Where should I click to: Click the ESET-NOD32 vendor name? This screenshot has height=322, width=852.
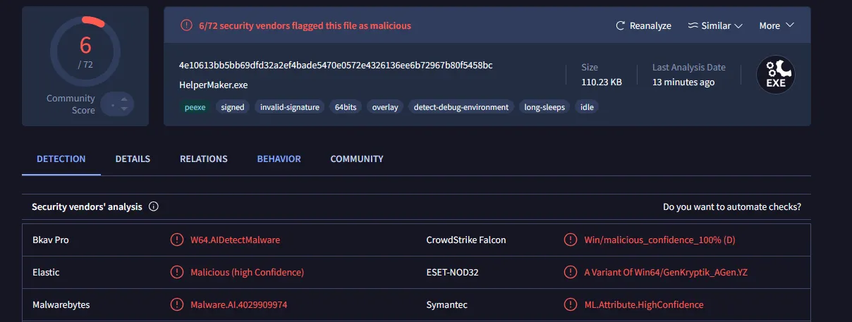(452, 273)
